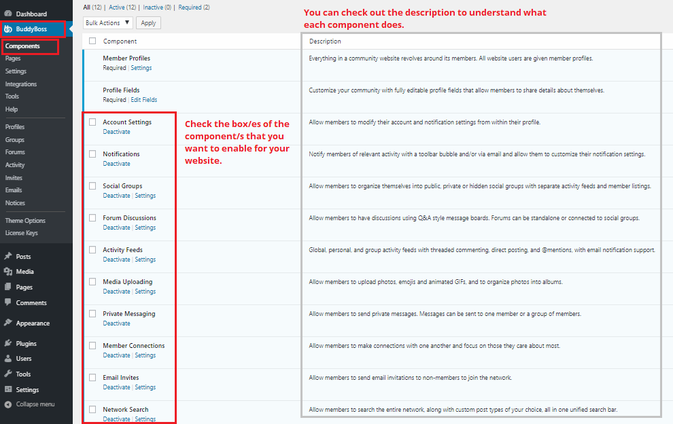Screen dimensions: 673x424
Task: Open License Keys in sidebar
Action: (22, 233)
